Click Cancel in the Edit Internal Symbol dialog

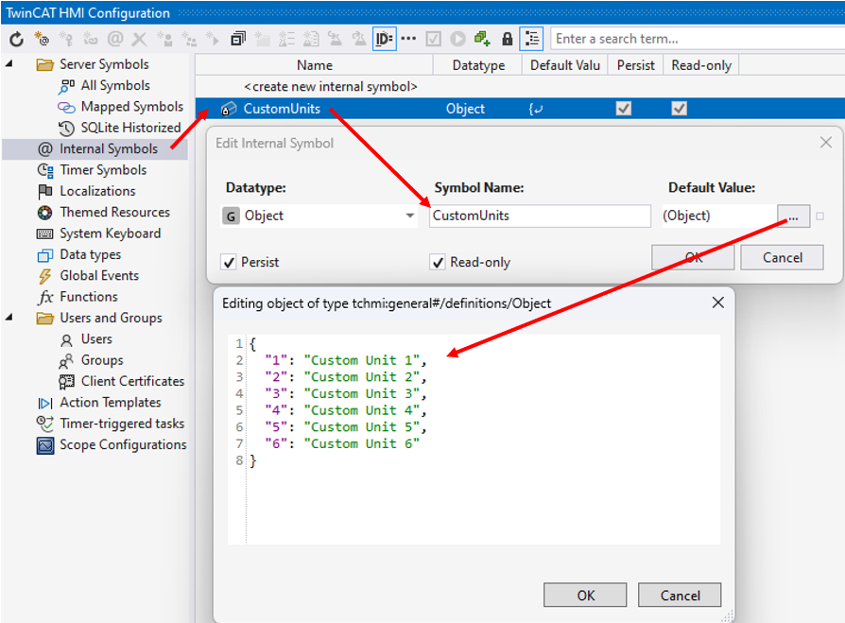click(x=782, y=257)
